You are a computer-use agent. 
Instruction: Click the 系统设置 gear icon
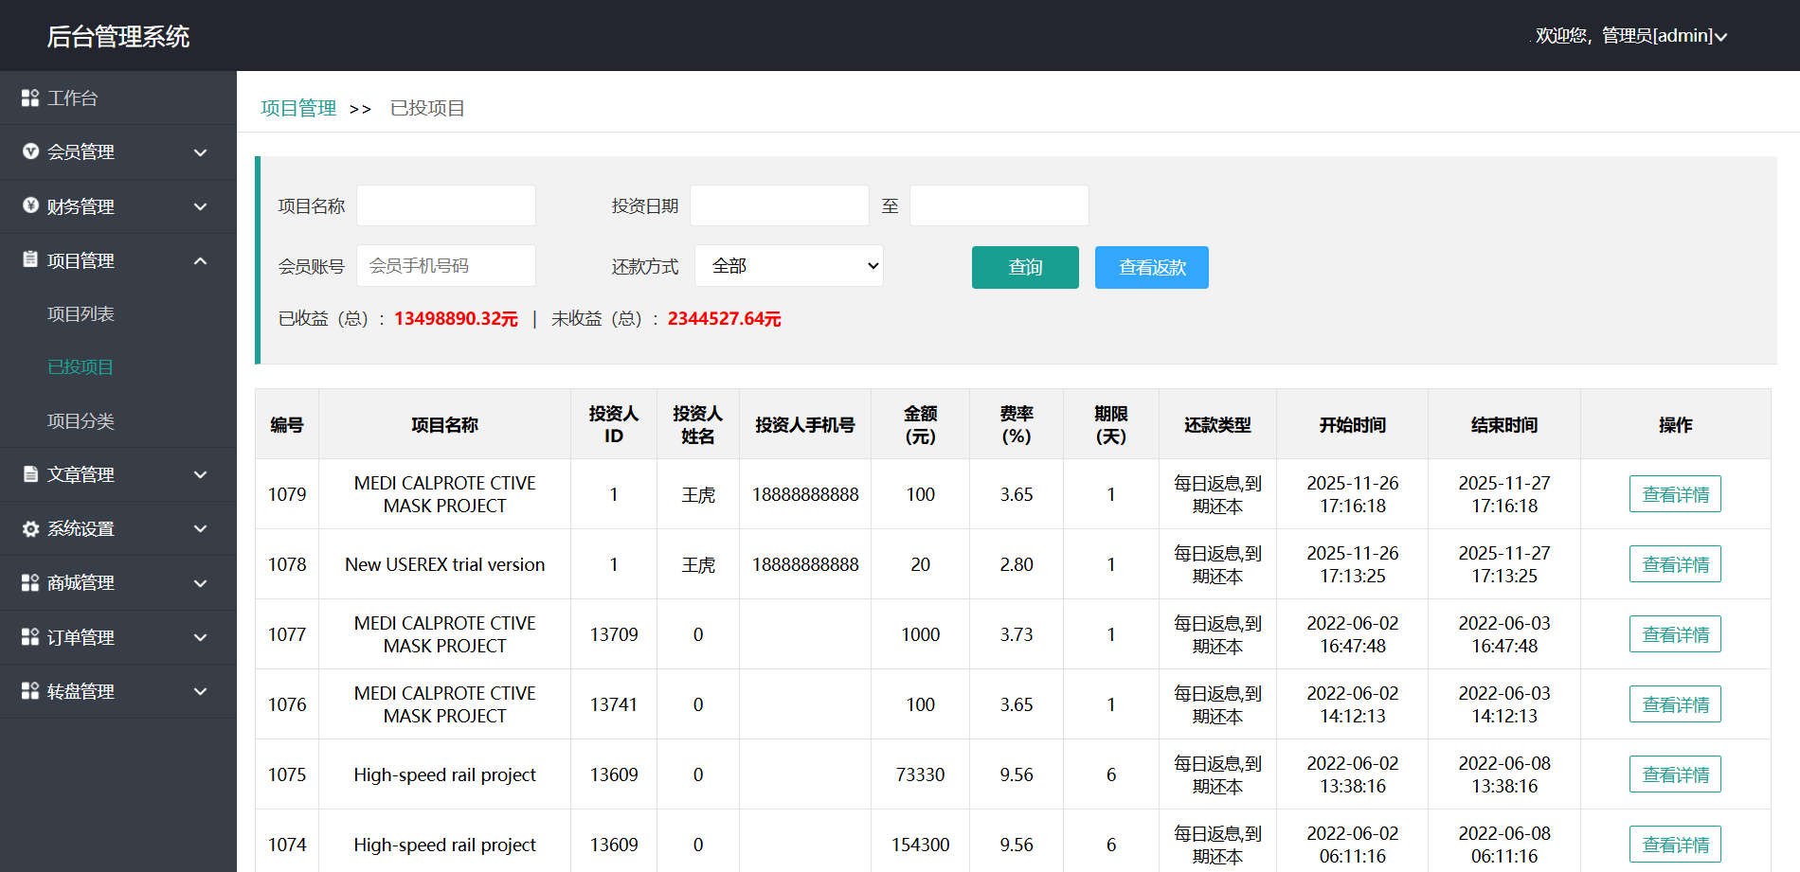(30, 528)
